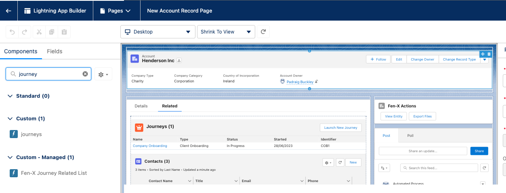Image resolution: width=506 pixels, height=193 pixels.
Task: Collapse the Custom - Managed section
Action: [10, 157]
